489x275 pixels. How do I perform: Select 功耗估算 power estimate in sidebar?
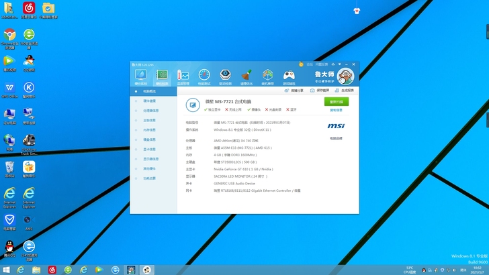[153, 178]
